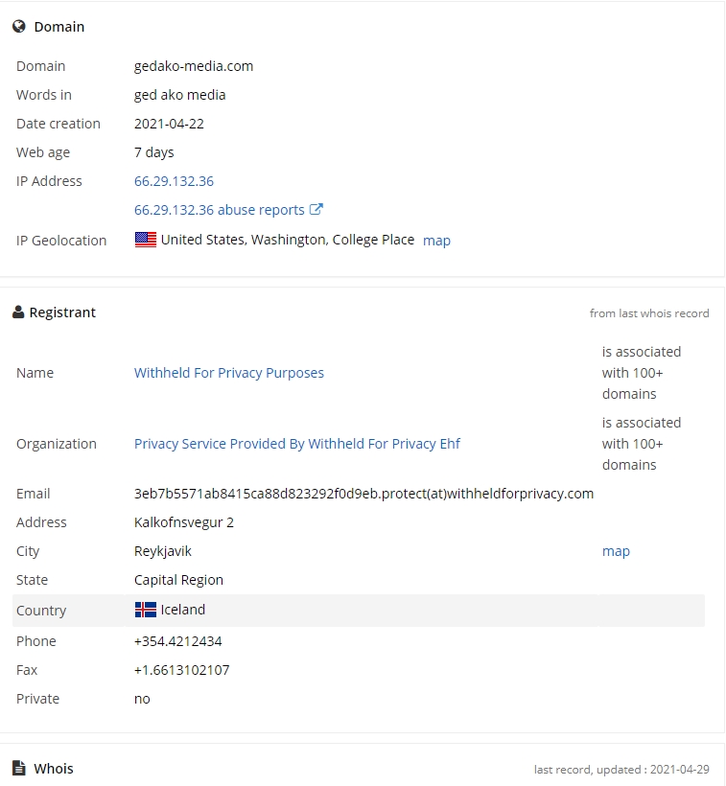
Task: Click the Whois section heading
Action: [54, 769]
